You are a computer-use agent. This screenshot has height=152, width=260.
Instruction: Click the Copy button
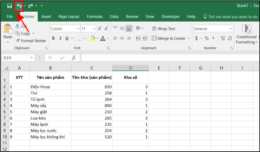(22, 33)
